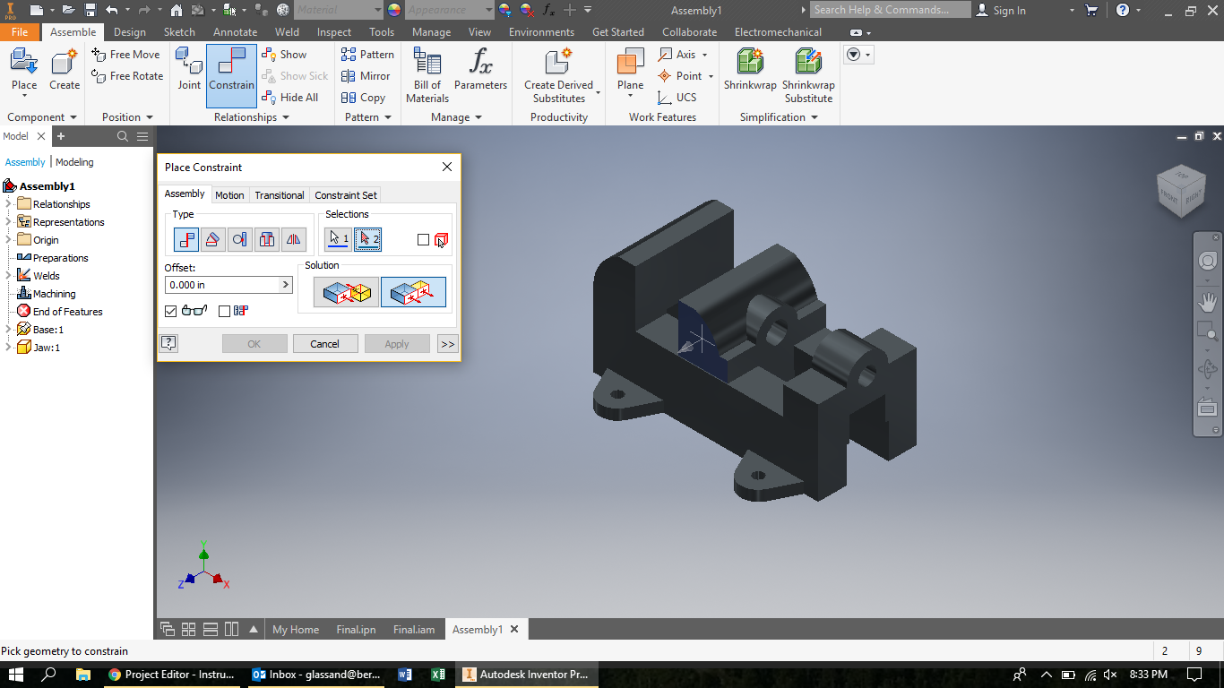
Task: Click Search Help & Commands box
Action: click(x=890, y=10)
